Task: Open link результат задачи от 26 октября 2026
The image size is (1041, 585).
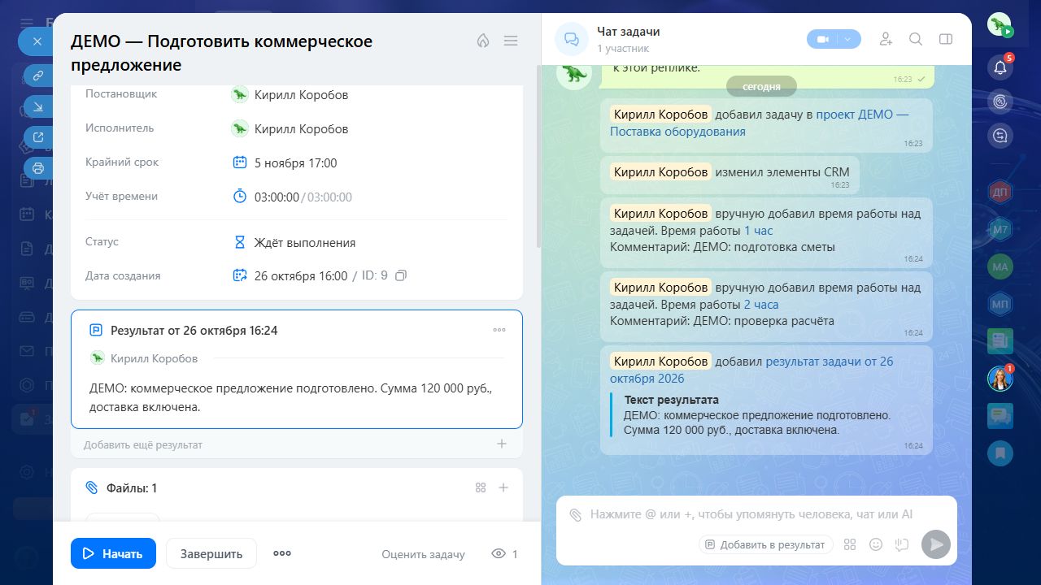Action: pyautogui.click(x=751, y=370)
